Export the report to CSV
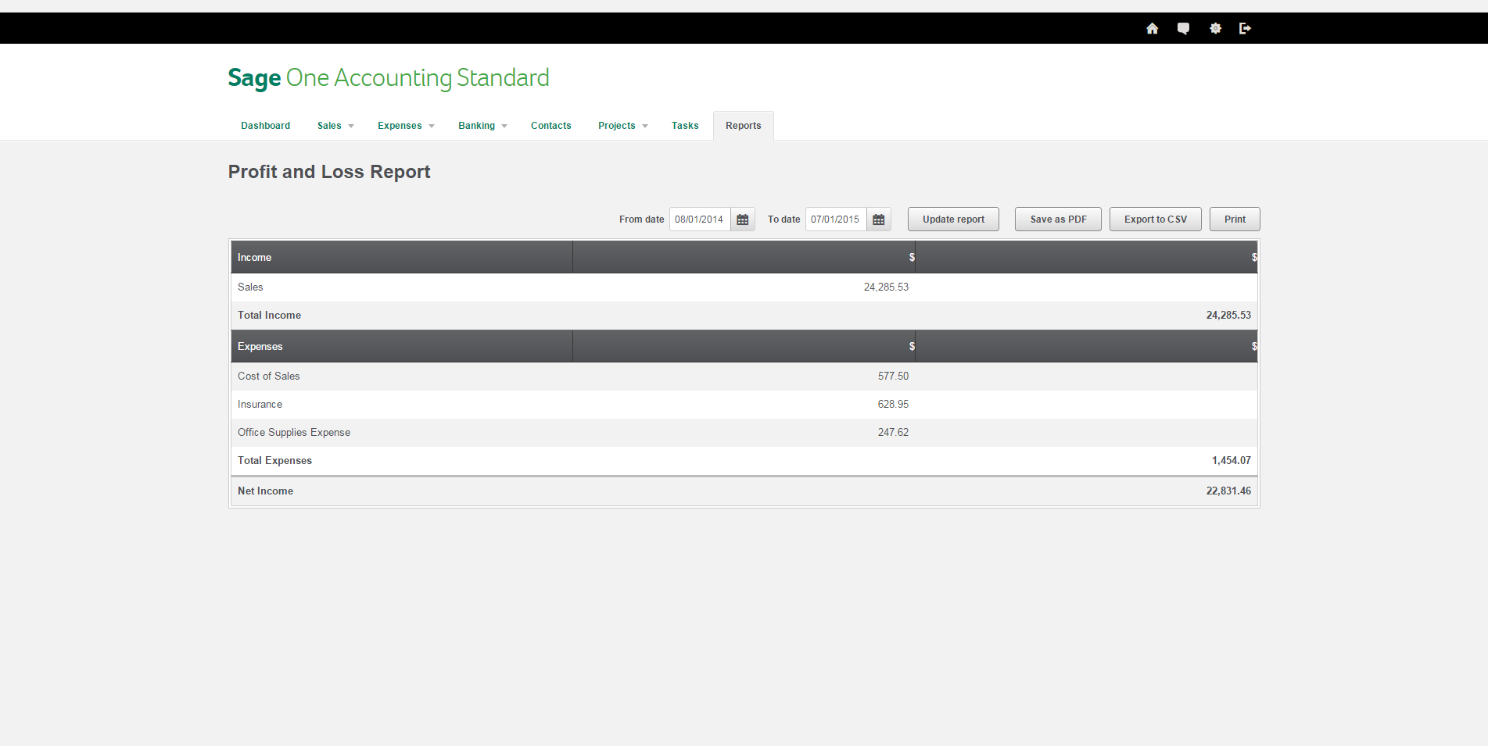Image resolution: width=1488 pixels, height=746 pixels. click(x=1155, y=219)
